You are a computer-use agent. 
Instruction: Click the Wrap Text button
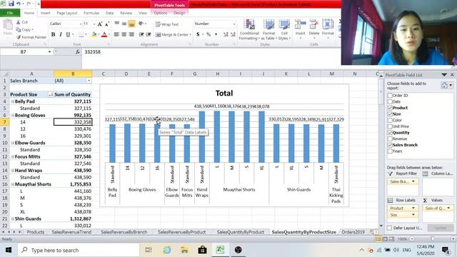point(166,24)
